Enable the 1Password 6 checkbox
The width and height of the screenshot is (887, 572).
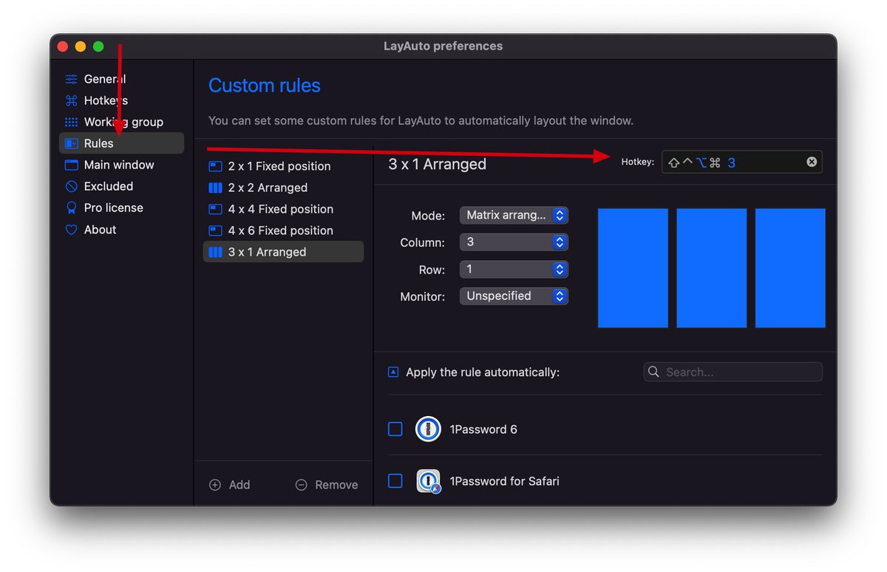pyautogui.click(x=395, y=429)
